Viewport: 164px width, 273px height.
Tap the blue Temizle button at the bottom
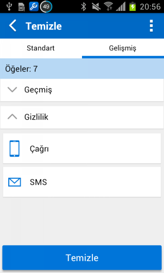(82, 258)
